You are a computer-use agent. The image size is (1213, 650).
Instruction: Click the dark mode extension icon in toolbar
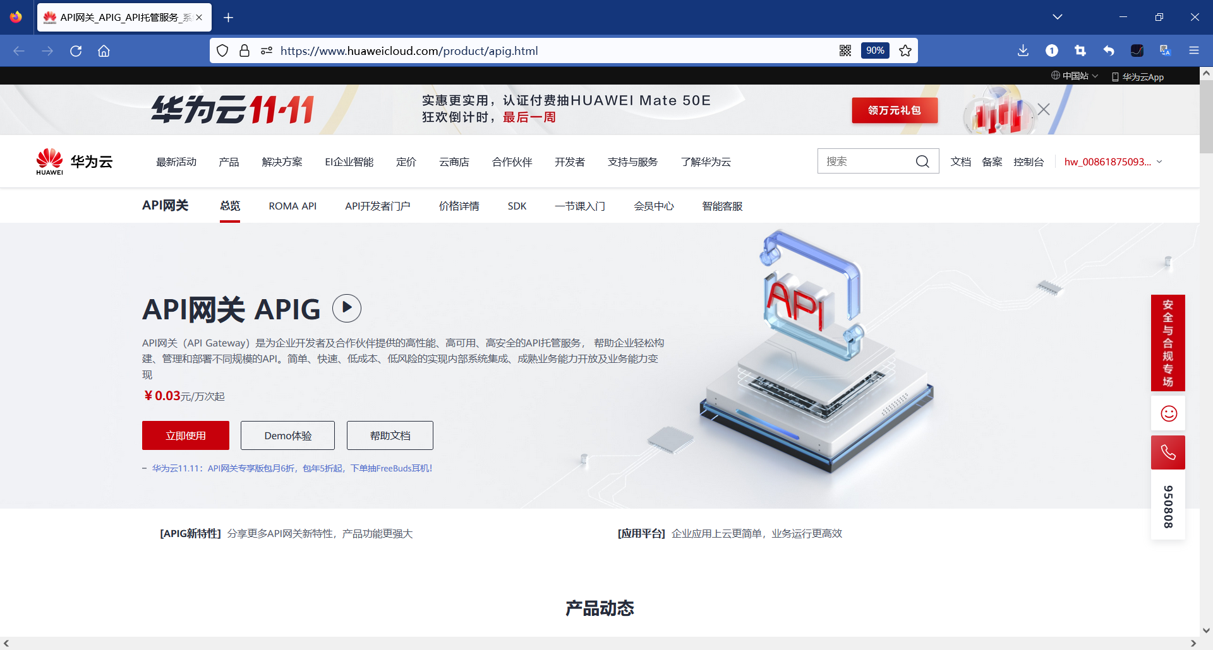click(1138, 50)
